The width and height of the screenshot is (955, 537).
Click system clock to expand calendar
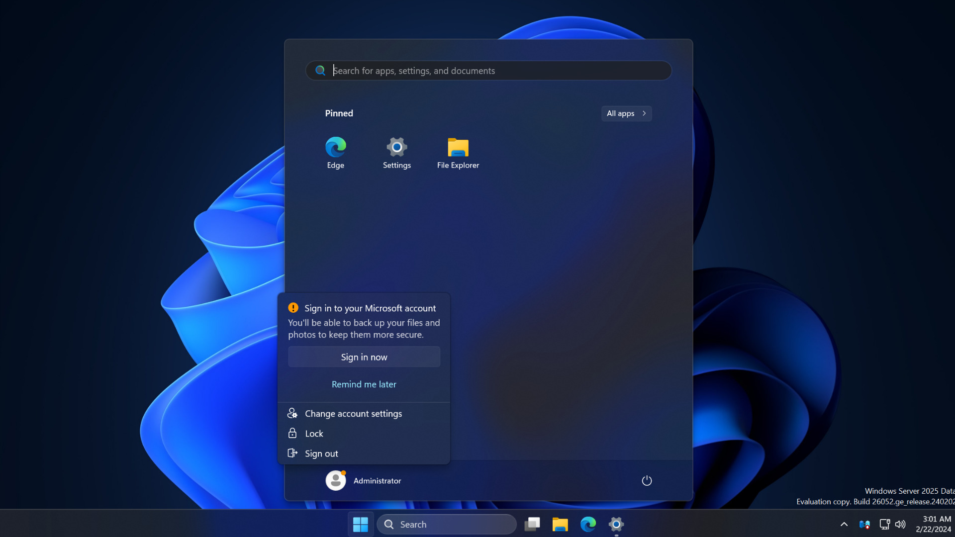[x=935, y=524]
